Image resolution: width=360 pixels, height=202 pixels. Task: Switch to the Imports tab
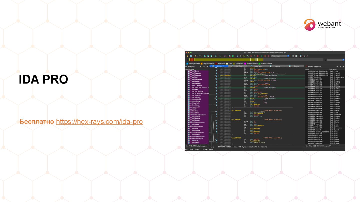coord(276,66)
